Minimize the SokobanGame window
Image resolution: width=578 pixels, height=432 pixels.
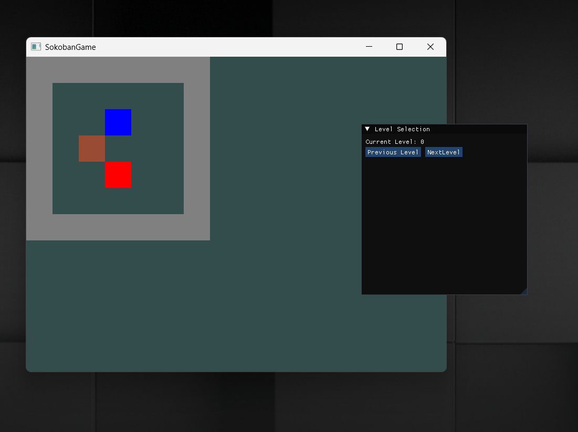pyautogui.click(x=369, y=47)
